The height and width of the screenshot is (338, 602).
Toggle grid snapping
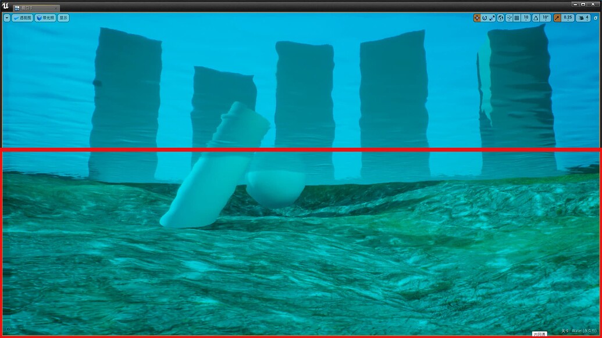516,17
